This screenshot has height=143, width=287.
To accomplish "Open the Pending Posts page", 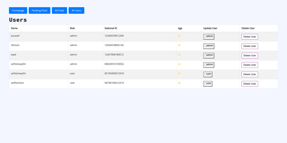I will [x=39, y=10].
